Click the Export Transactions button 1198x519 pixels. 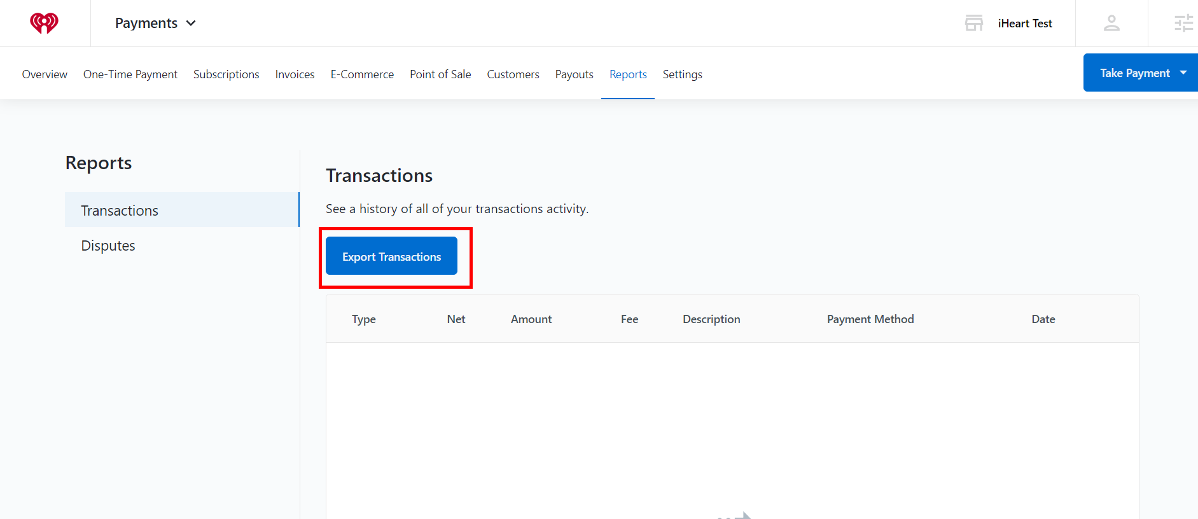391,256
